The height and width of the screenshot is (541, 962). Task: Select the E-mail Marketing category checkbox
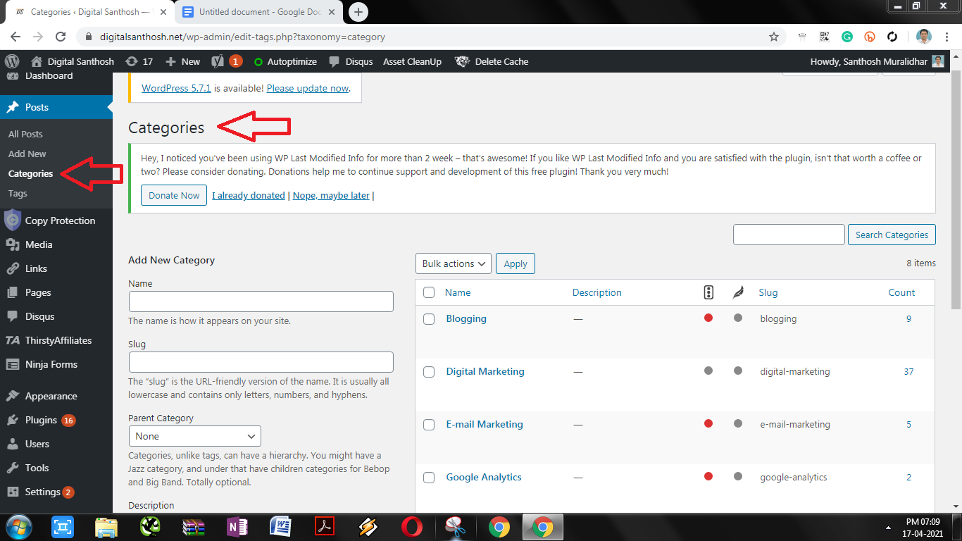(x=429, y=425)
